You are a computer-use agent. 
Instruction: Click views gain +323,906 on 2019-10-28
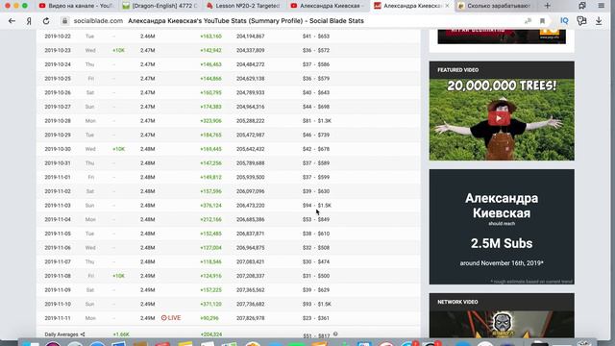[210, 121]
